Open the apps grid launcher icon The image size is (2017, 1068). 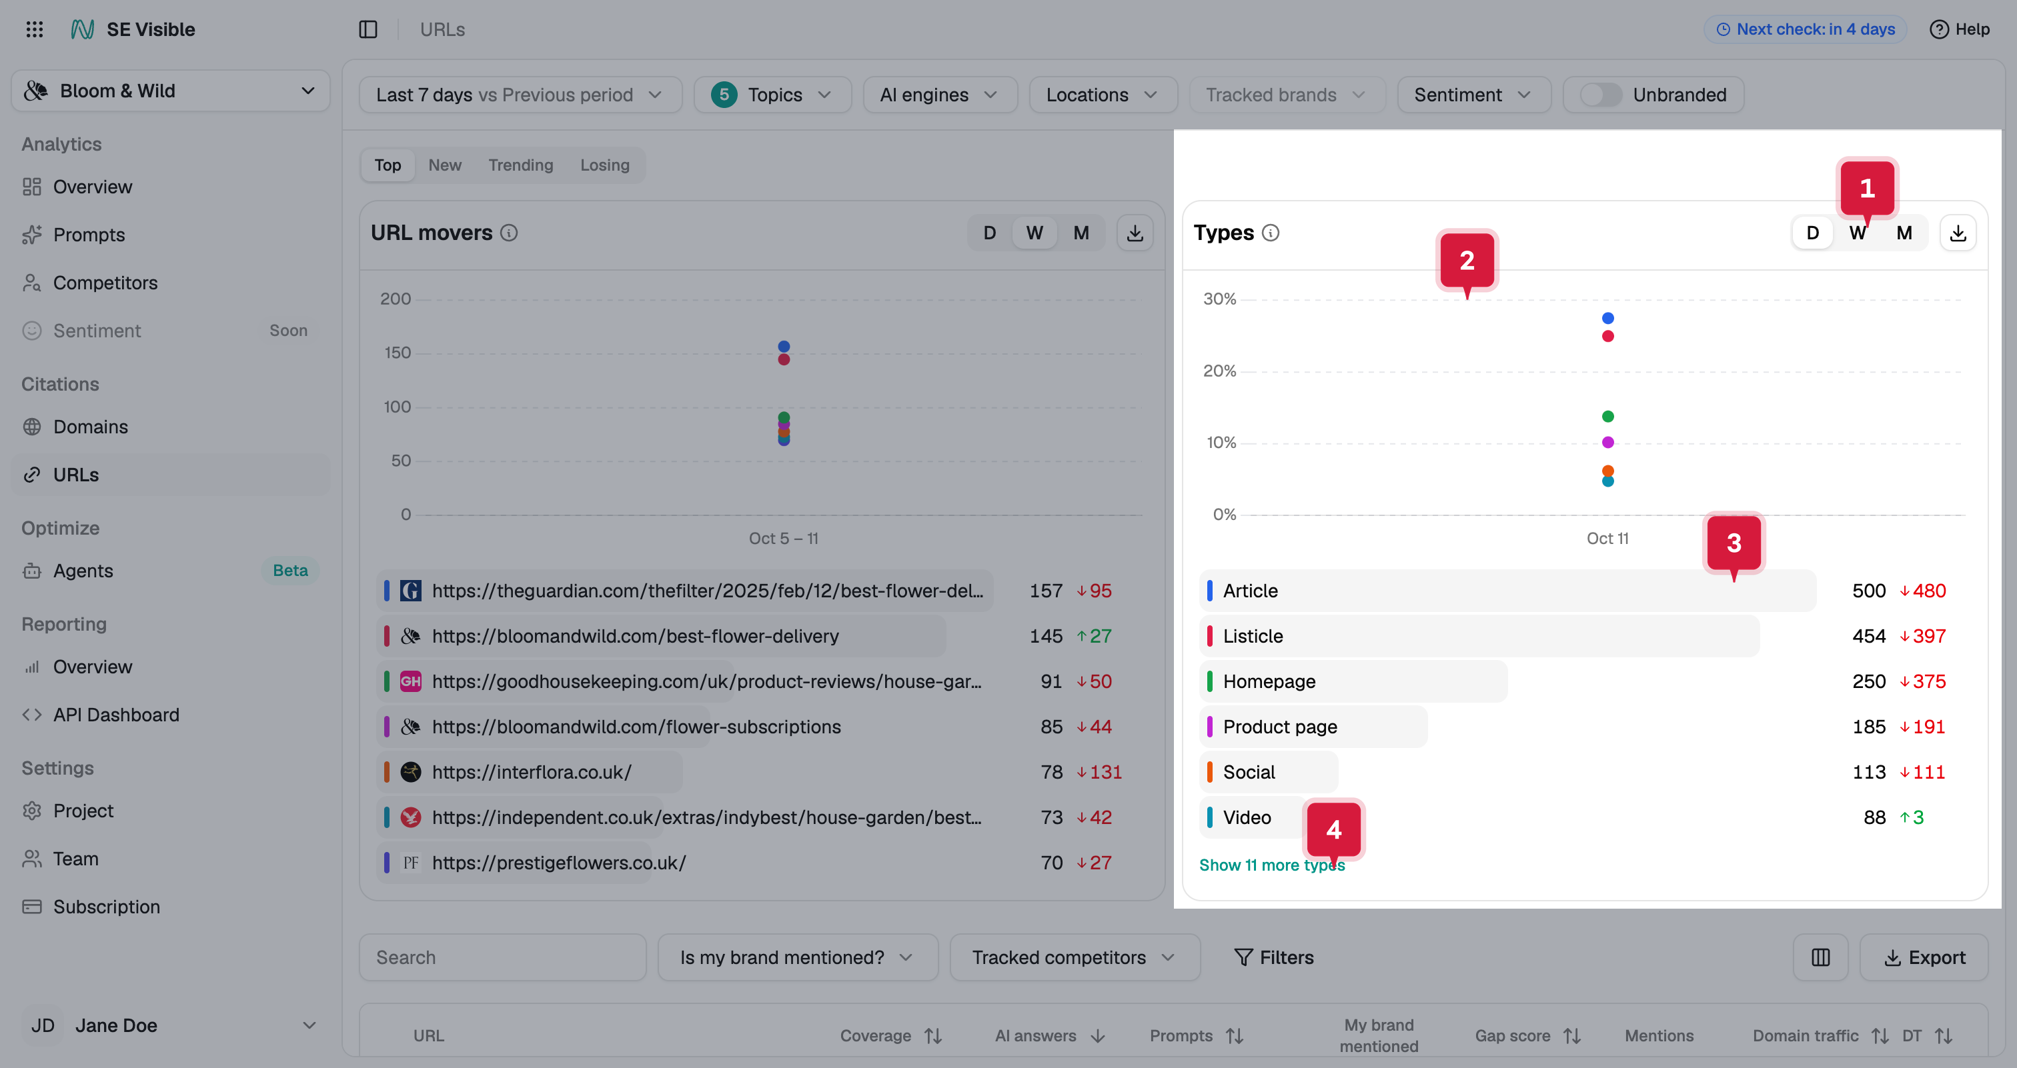coord(35,29)
